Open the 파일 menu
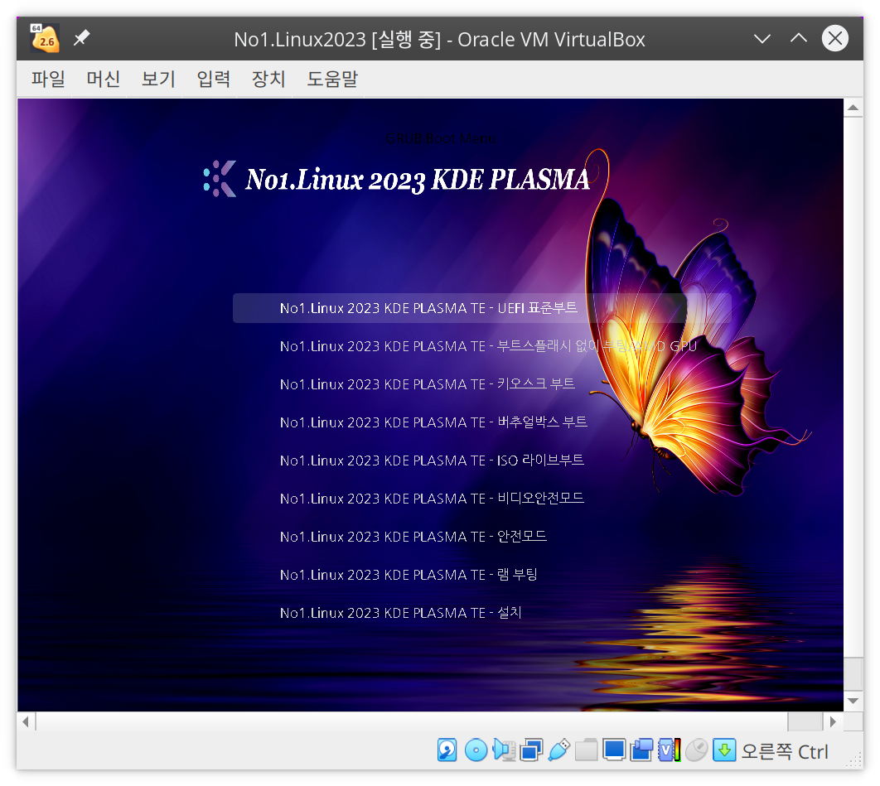The image size is (880, 786). click(x=48, y=79)
